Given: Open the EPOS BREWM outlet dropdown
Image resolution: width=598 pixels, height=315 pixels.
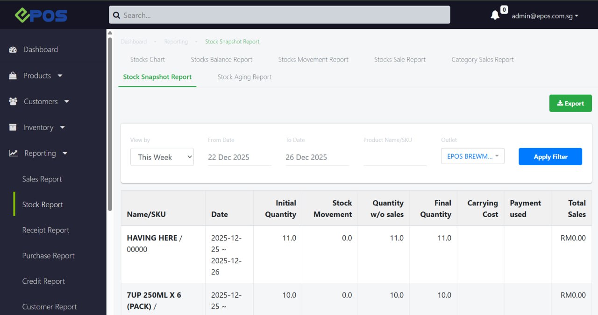Looking at the screenshot, I should coord(472,156).
